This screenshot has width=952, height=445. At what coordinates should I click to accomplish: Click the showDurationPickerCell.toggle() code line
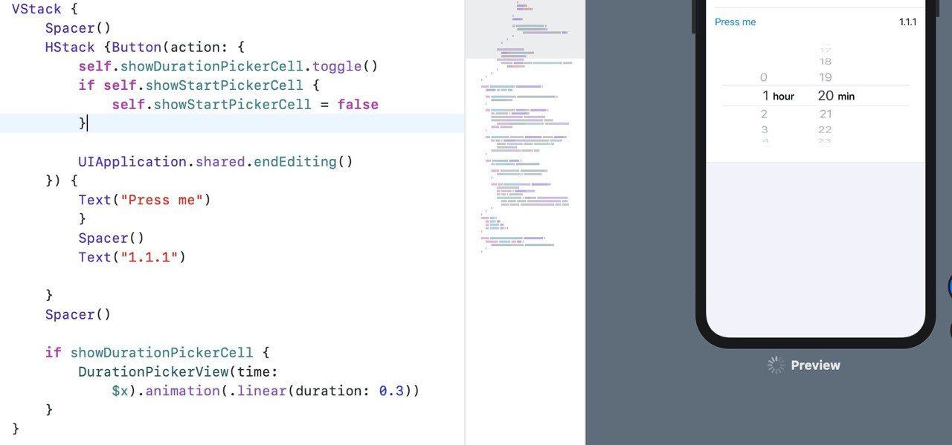coord(228,66)
